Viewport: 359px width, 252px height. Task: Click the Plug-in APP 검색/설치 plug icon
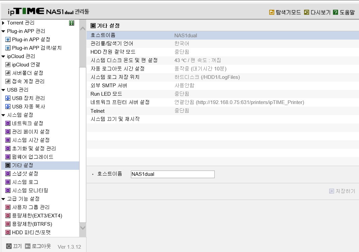click(x=8, y=48)
